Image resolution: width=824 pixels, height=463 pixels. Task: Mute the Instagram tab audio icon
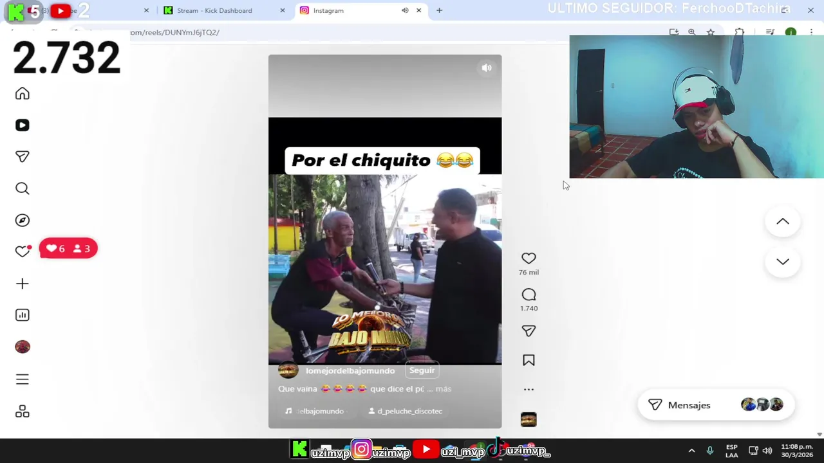[x=405, y=10]
